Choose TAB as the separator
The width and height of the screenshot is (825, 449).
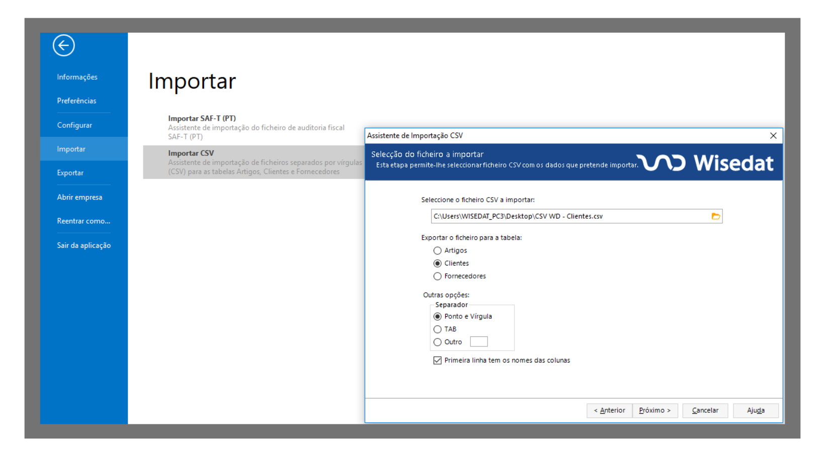(x=438, y=329)
